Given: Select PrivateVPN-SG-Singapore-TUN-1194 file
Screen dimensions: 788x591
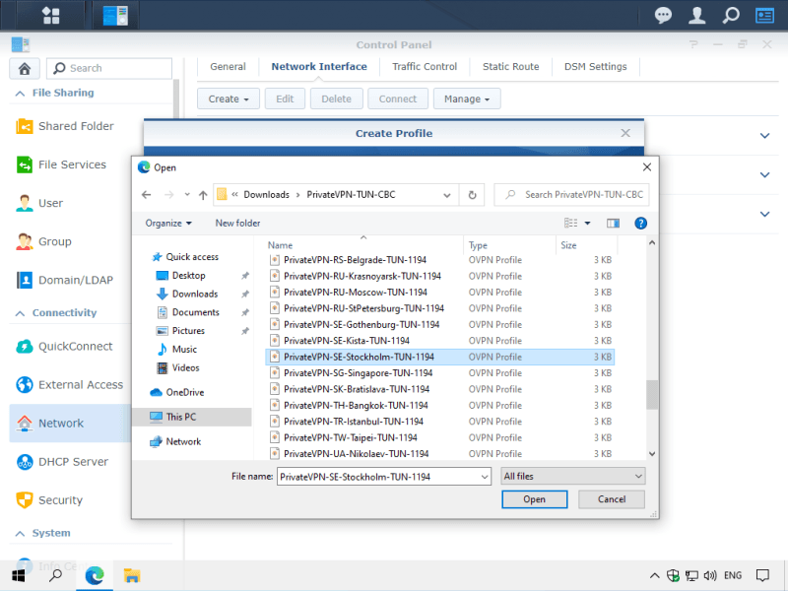Looking at the screenshot, I should click(358, 373).
